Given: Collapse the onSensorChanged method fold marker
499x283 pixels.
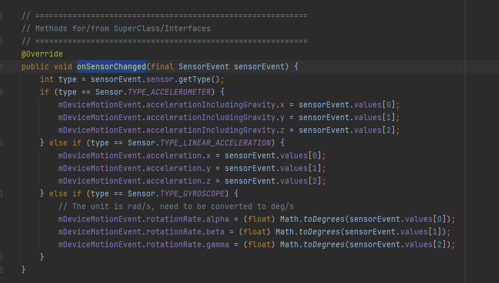Looking at the screenshot, I should click(2, 66).
